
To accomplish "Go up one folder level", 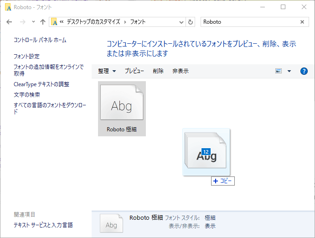I will tap(42, 22).
